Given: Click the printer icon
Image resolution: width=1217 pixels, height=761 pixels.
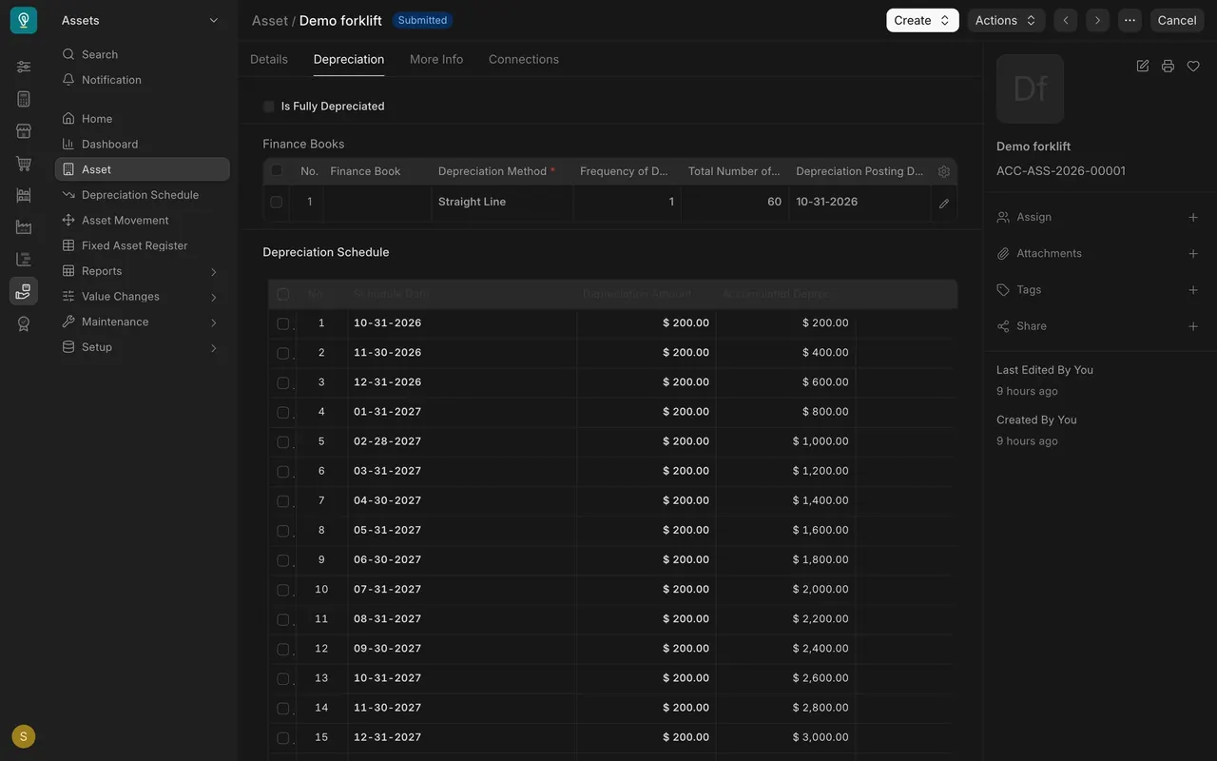Looking at the screenshot, I should pyautogui.click(x=1168, y=66).
